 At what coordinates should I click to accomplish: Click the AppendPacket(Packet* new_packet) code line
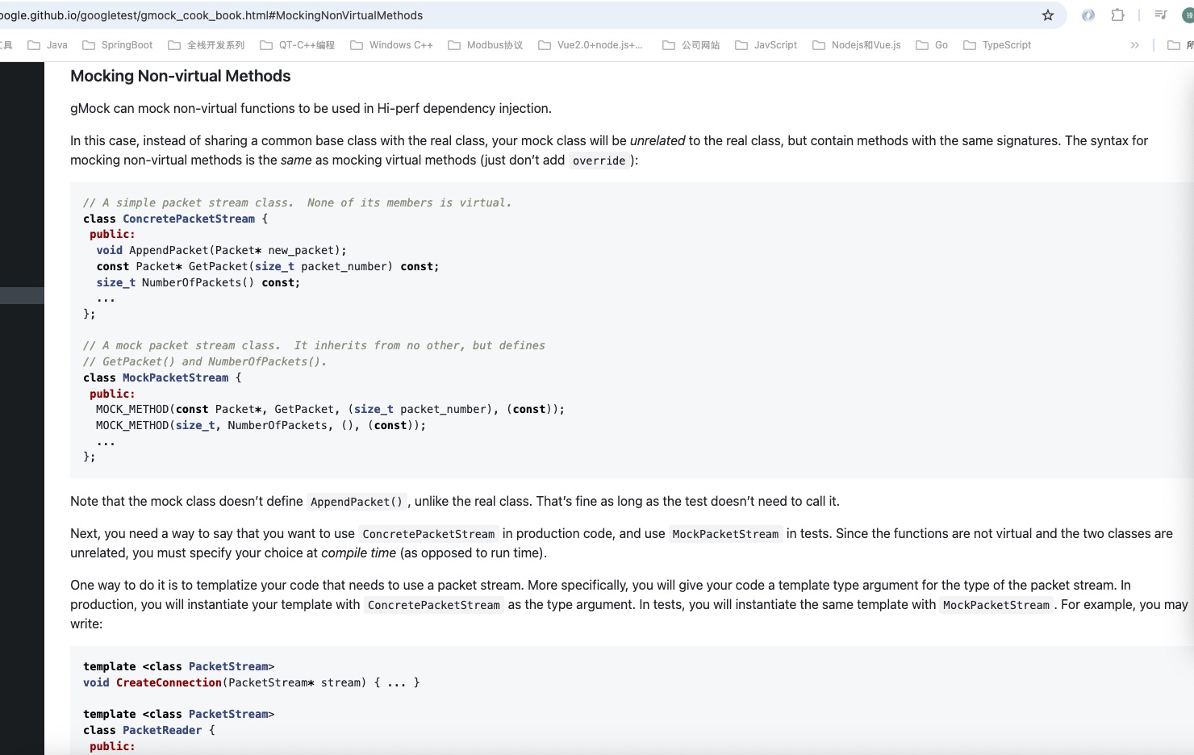tap(222, 251)
